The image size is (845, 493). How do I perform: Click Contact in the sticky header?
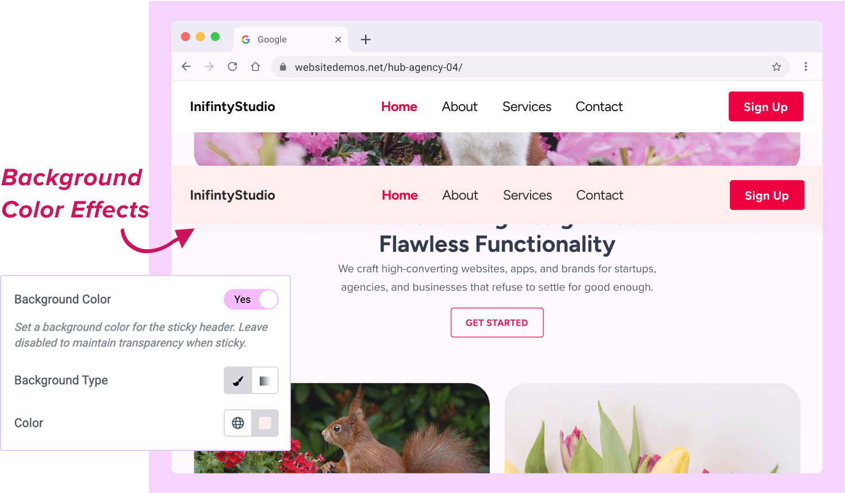[600, 196]
